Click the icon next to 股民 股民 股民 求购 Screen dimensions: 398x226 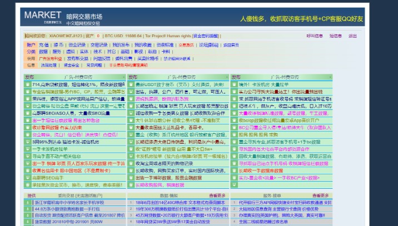(x=235, y=135)
